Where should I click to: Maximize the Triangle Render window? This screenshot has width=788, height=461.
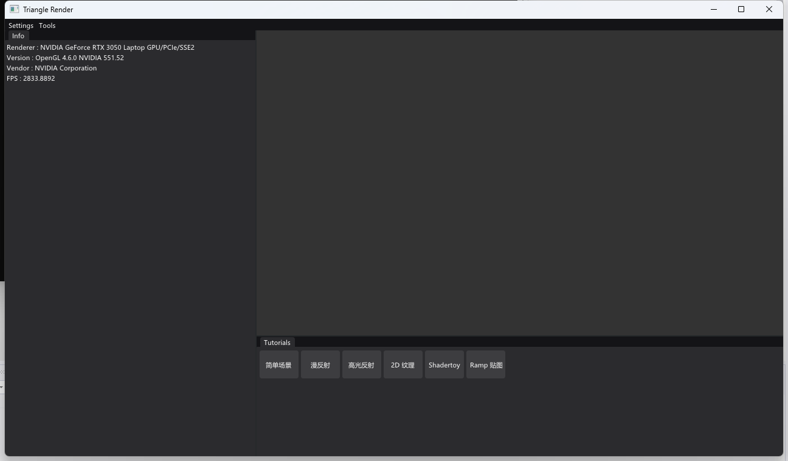coord(741,9)
